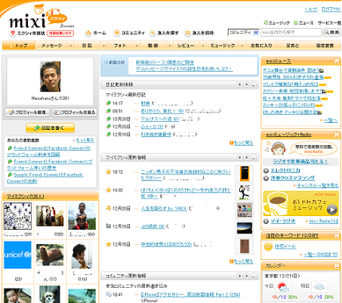Open サービス一覧 link

coord(329,23)
